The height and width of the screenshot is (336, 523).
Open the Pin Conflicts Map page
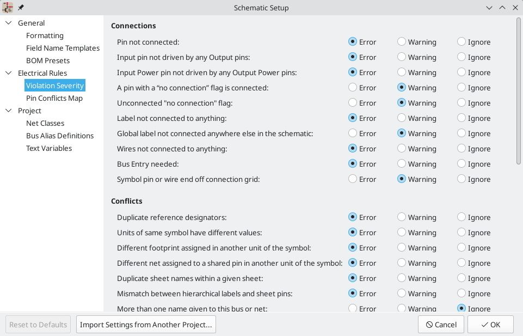click(54, 97)
